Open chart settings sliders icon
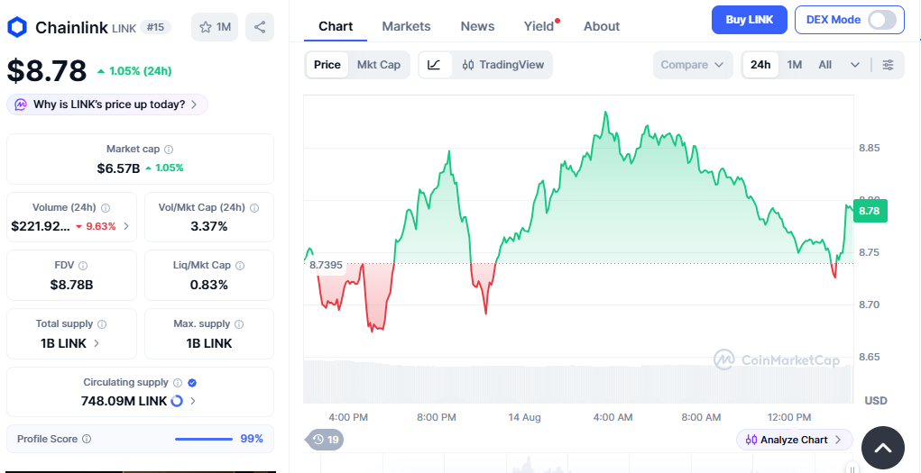Viewport: 921px width, 473px height. coord(889,65)
